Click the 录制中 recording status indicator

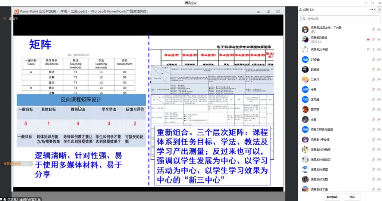(11, 18)
